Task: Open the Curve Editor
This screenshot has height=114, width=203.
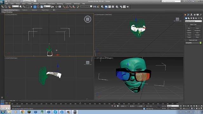Action: click(x=109, y=7)
